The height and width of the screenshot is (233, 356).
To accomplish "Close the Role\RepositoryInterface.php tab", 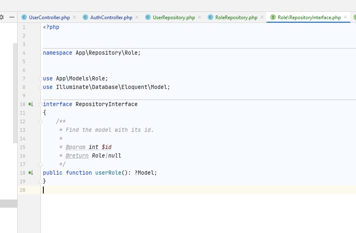I will [345, 17].
